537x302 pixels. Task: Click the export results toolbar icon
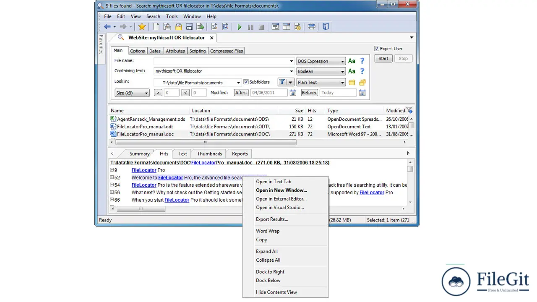click(x=200, y=27)
